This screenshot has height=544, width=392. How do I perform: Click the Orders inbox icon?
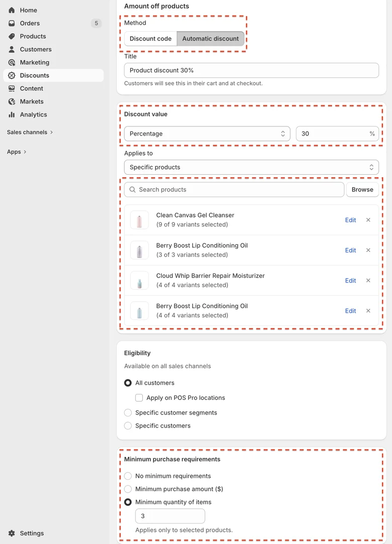coord(12,23)
